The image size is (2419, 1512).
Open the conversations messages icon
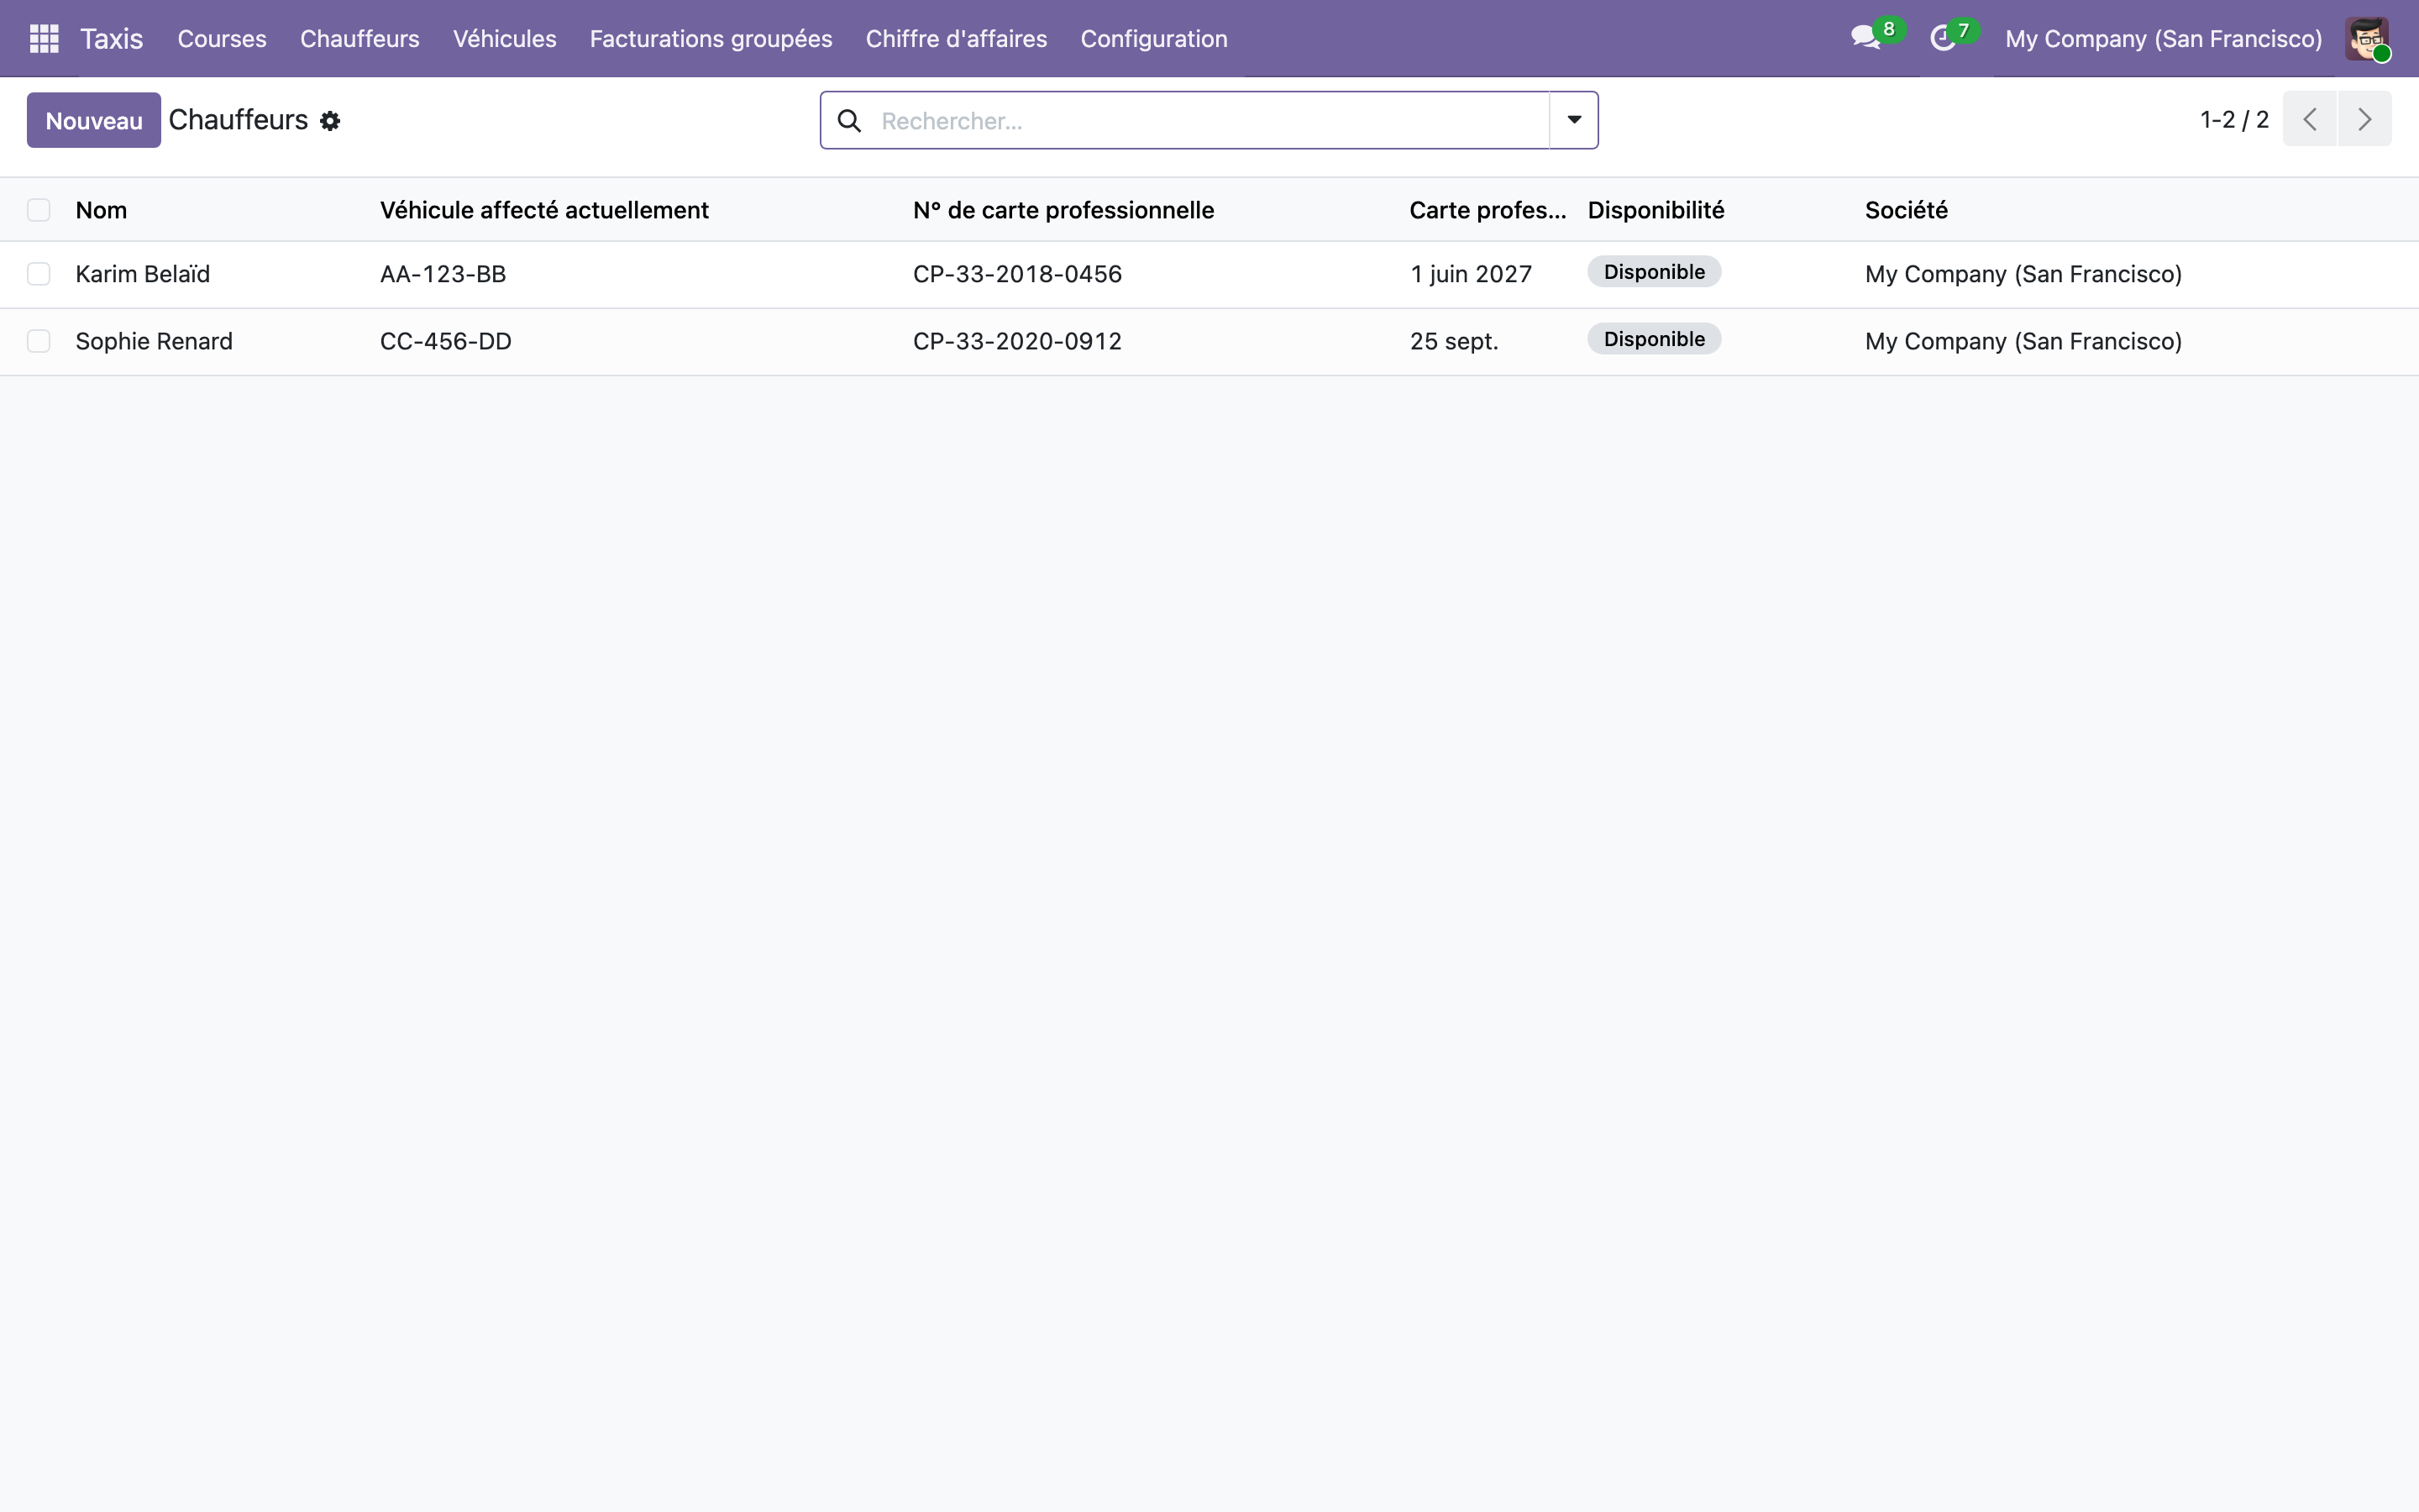1865,38
